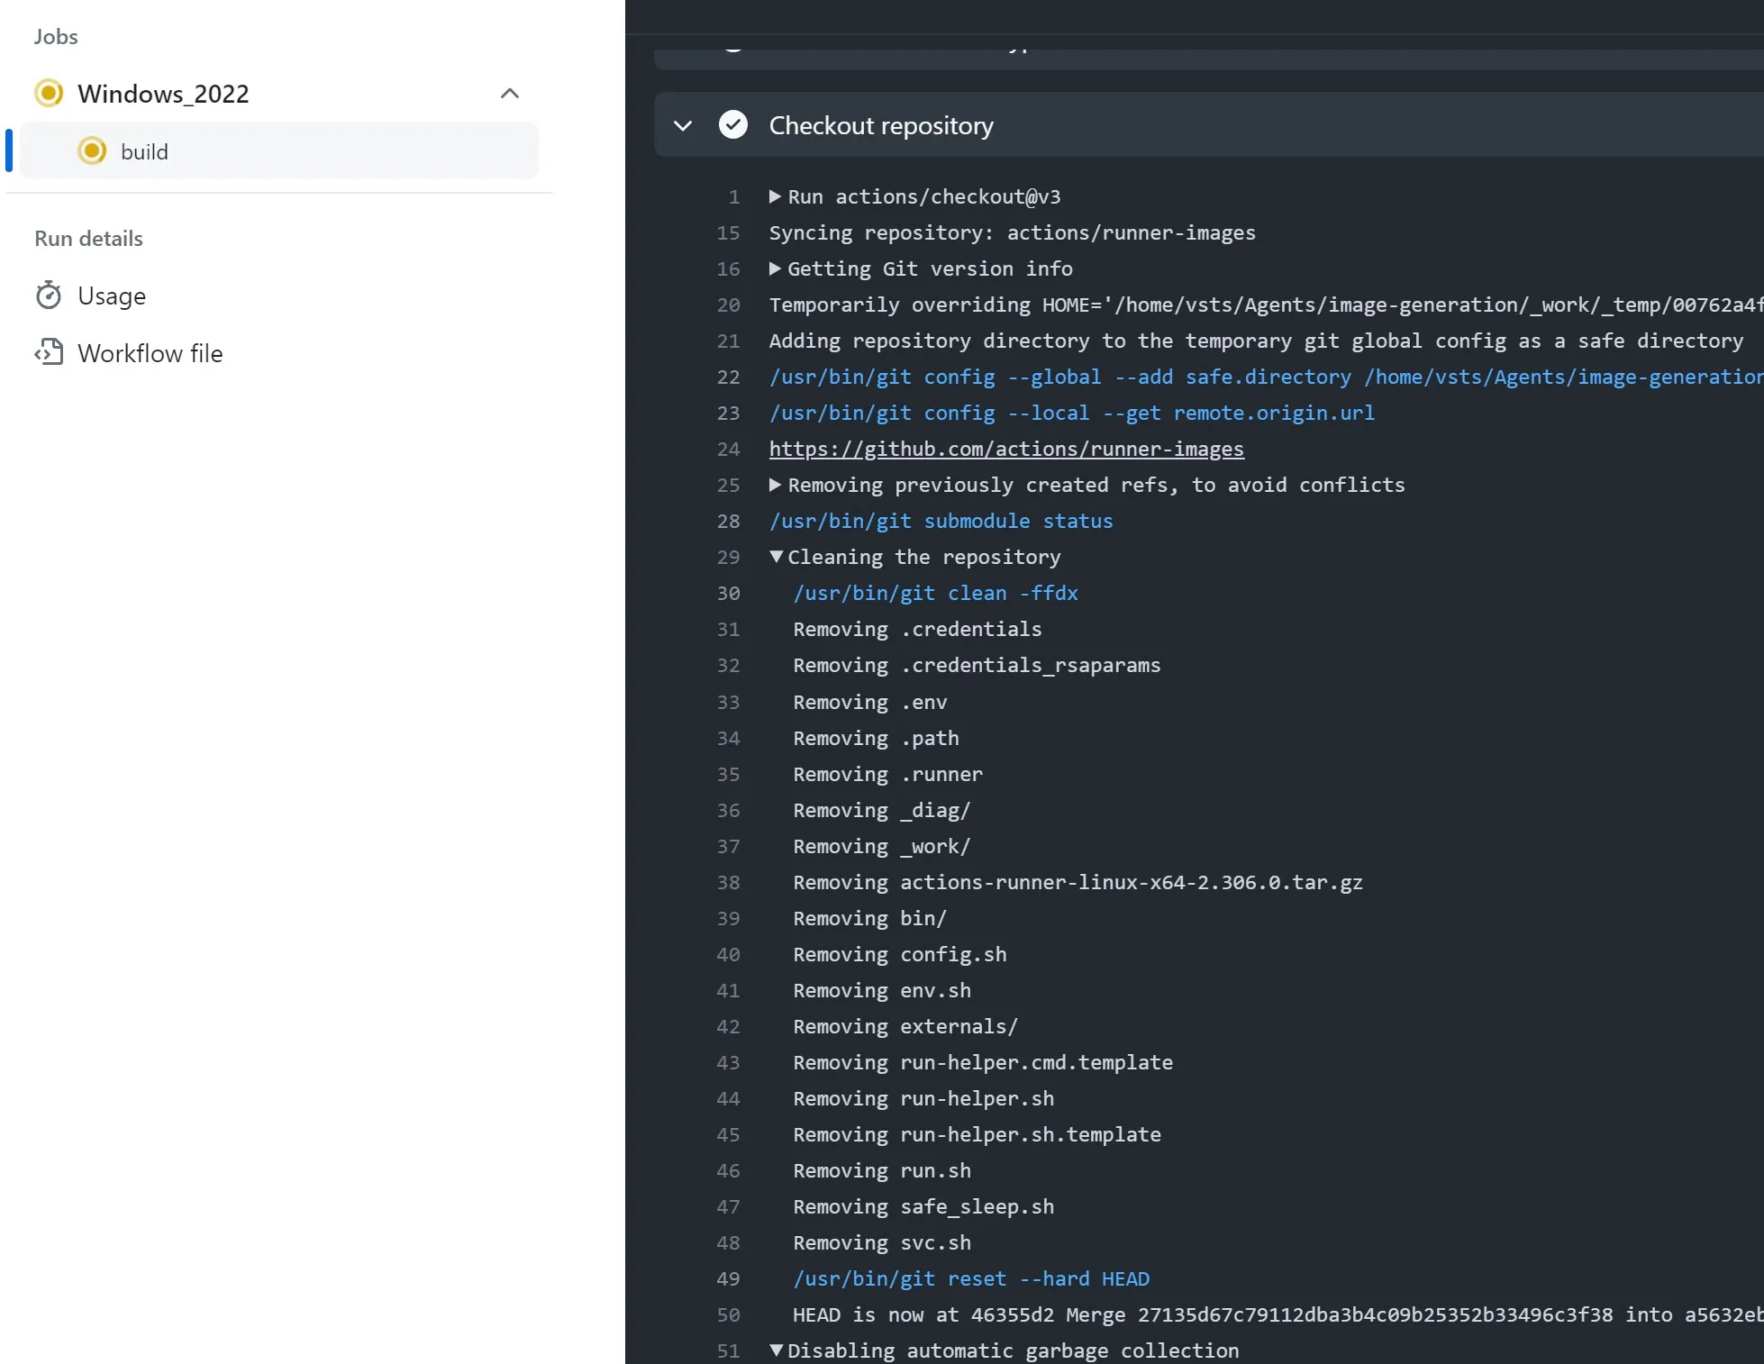Open the Workflow file page
This screenshot has width=1764, height=1364.
[150, 353]
